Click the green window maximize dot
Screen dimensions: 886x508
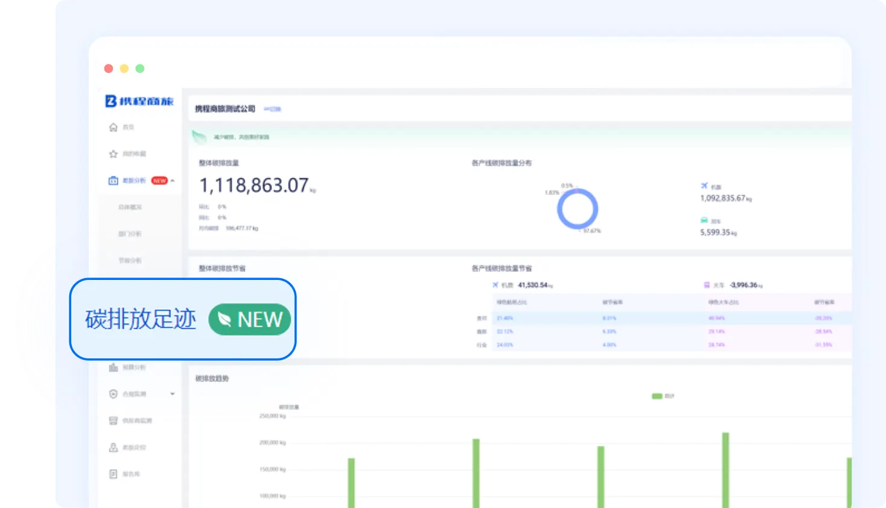pos(140,69)
